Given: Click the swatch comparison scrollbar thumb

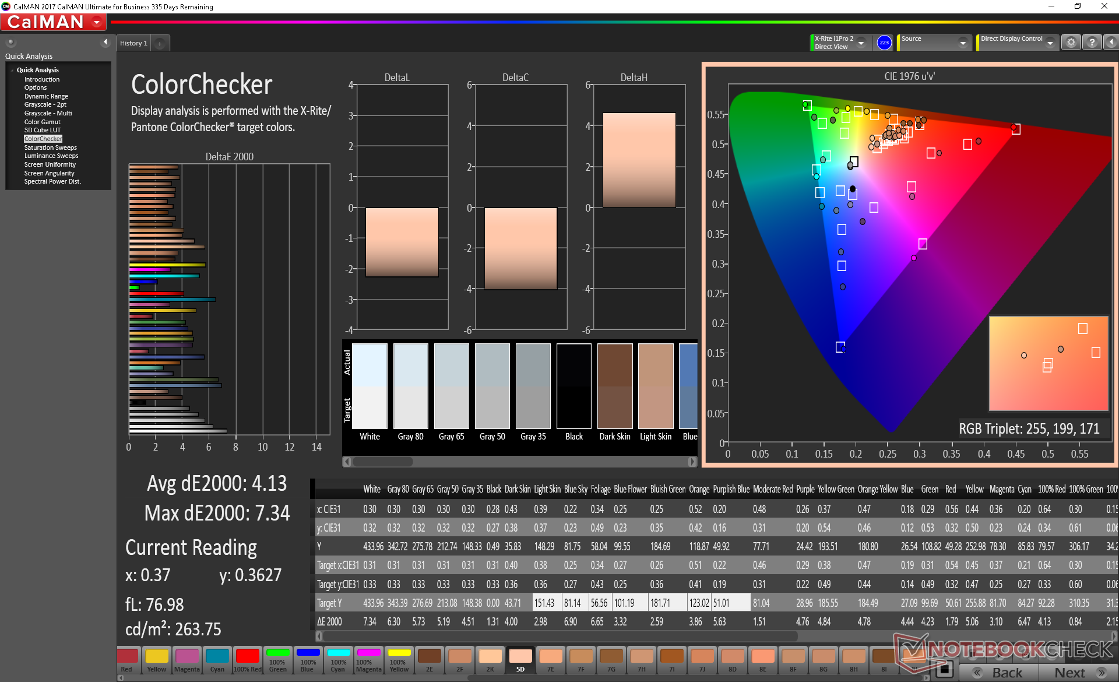Looking at the screenshot, I should [382, 462].
